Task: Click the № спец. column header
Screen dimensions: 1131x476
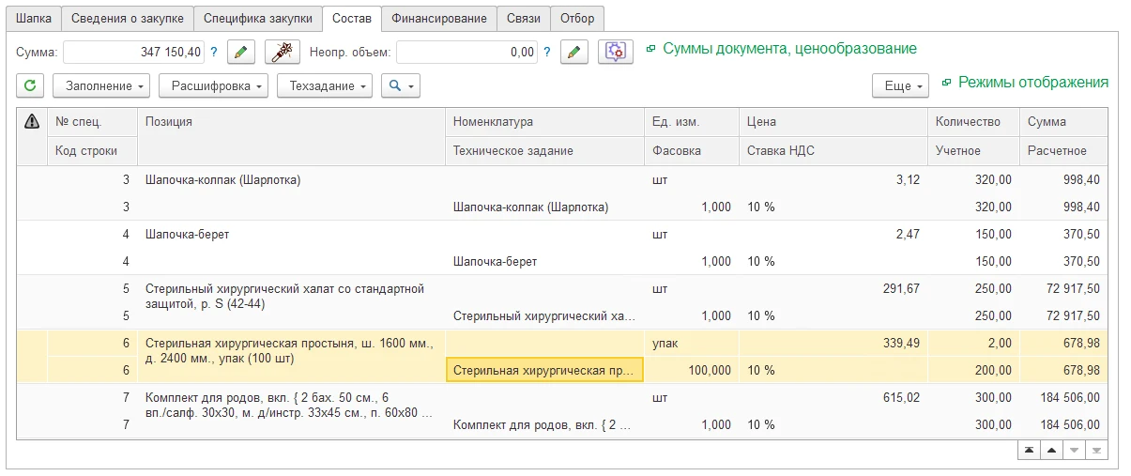Action: [x=93, y=122]
